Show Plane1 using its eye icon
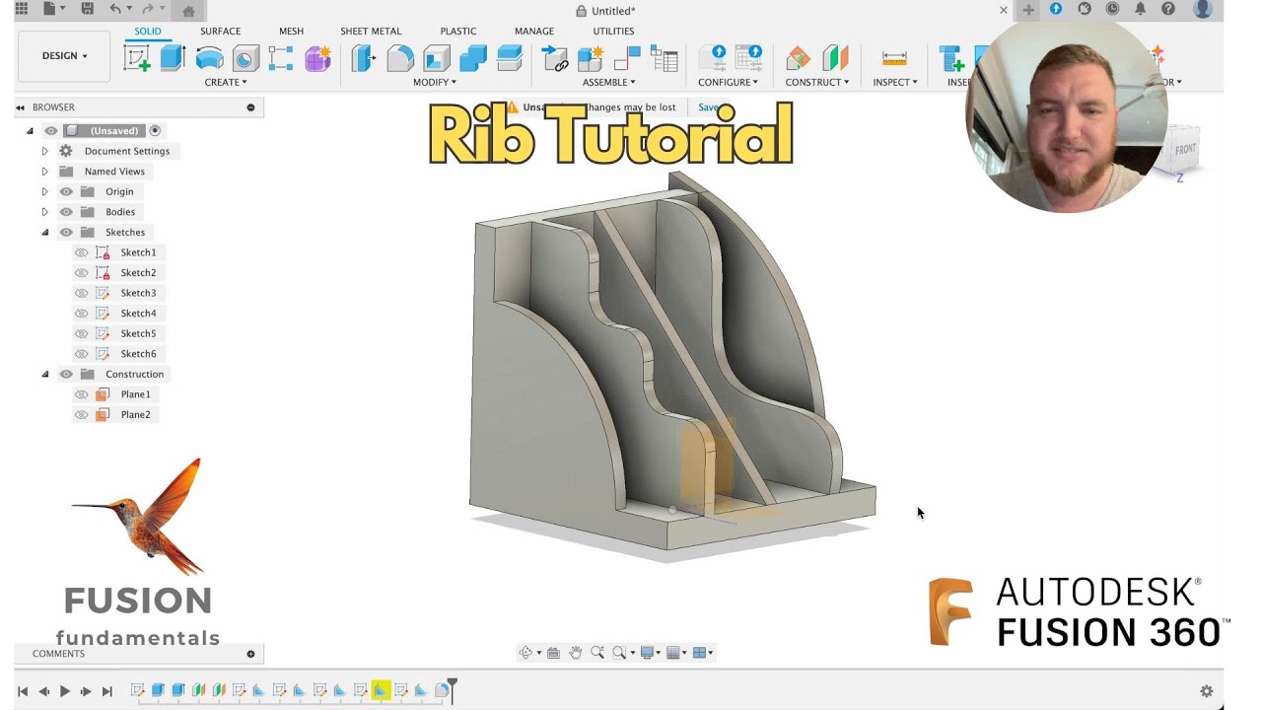Screen dimensions: 1262x710 coord(82,394)
